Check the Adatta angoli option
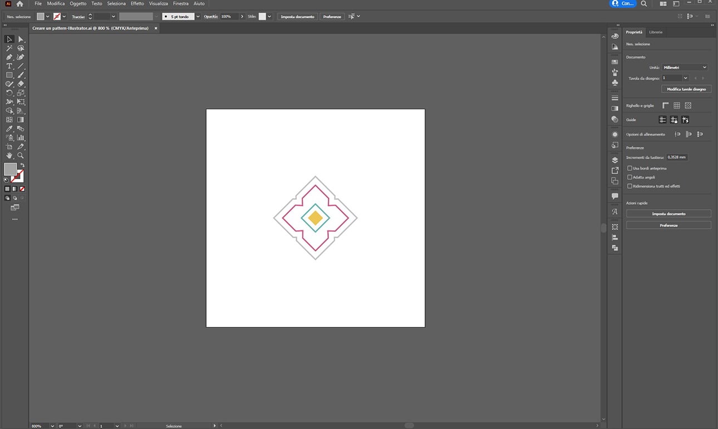The image size is (718, 429). coord(630,177)
